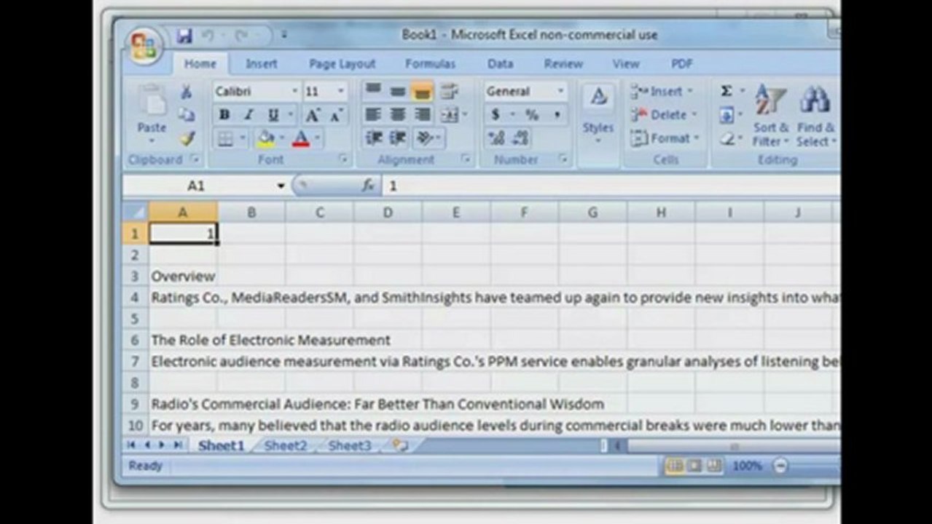Screen dimensions: 932x524
Task: Switch to the Formulas tab
Action: [x=430, y=64]
